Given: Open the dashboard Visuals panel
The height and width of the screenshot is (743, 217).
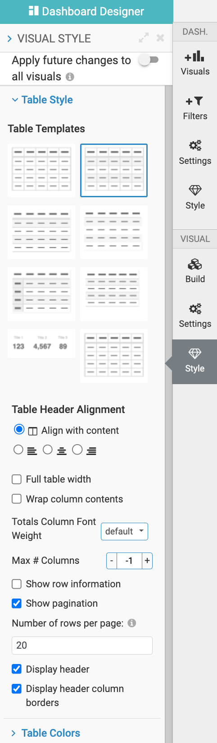Looking at the screenshot, I should click(x=195, y=64).
